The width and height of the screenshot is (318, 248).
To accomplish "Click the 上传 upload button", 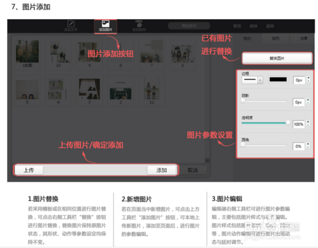I will click(29, 170).
